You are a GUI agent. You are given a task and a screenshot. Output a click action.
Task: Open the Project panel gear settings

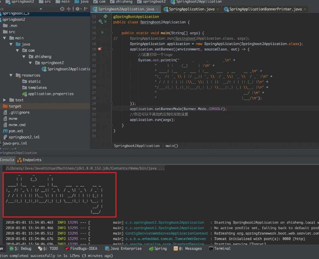(77, 9)
